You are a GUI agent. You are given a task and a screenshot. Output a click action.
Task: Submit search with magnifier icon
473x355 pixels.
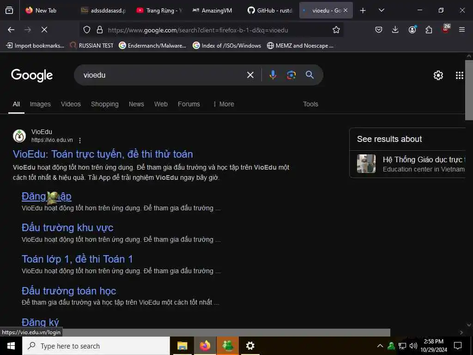point(310,75)
